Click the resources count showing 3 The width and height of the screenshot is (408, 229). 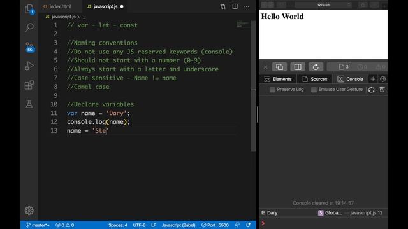click(344, 67)
